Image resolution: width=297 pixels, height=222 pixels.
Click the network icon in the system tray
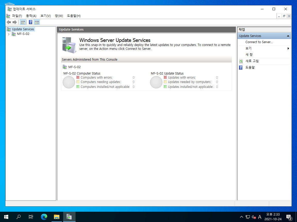pos(248,217)
